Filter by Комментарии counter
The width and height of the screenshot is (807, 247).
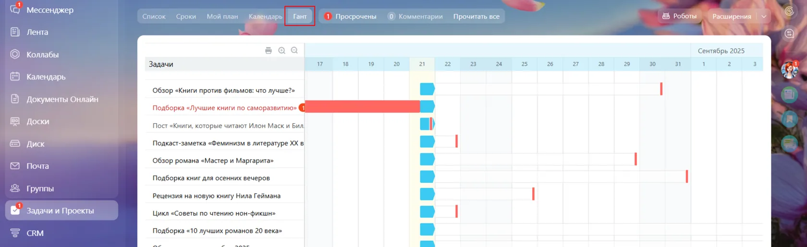[415, 16]
